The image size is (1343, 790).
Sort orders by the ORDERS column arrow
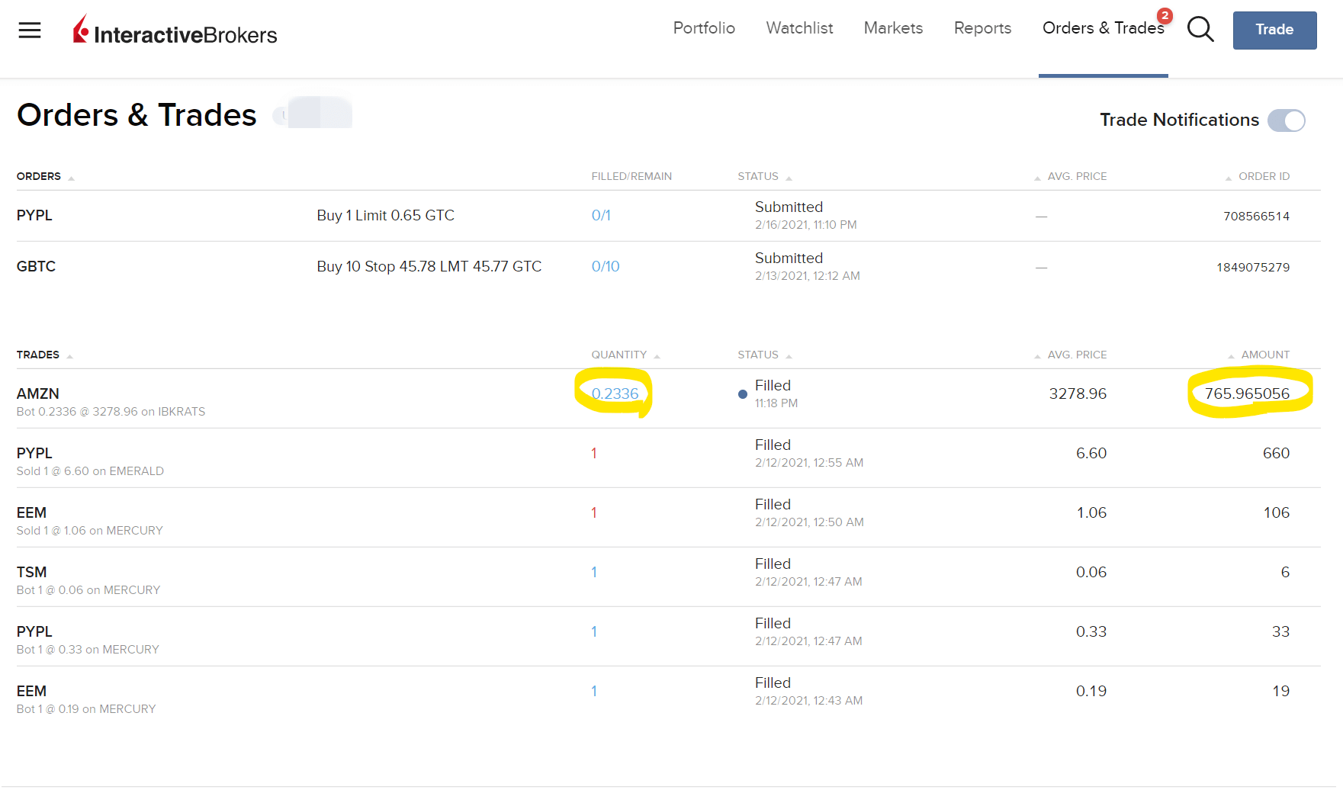click(x=71, y=178)
